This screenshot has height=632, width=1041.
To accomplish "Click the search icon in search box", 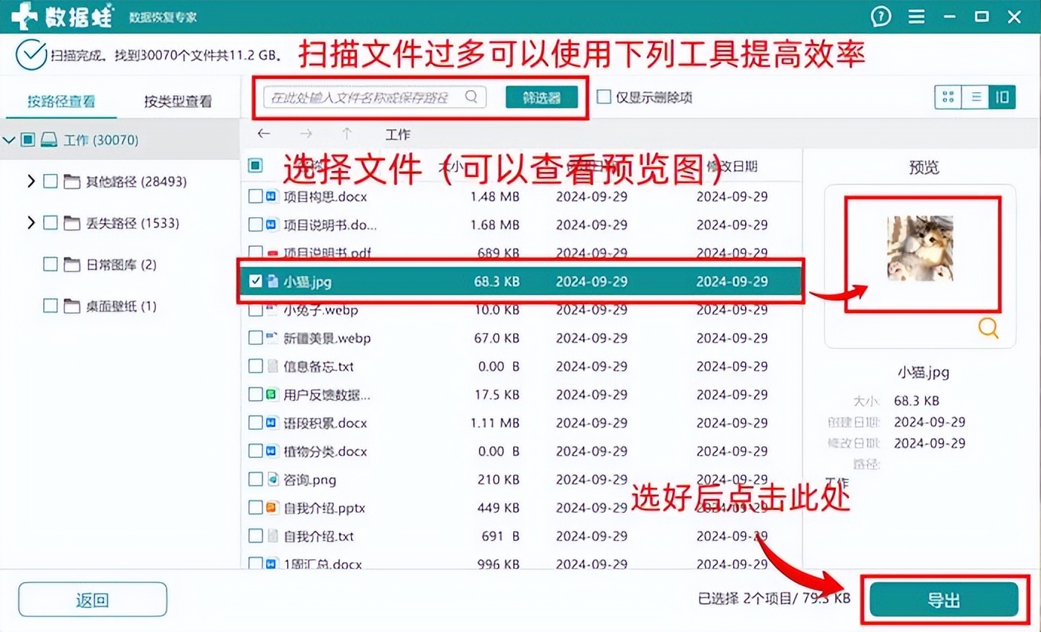I will pyautogui.click(x=471, y=97).
